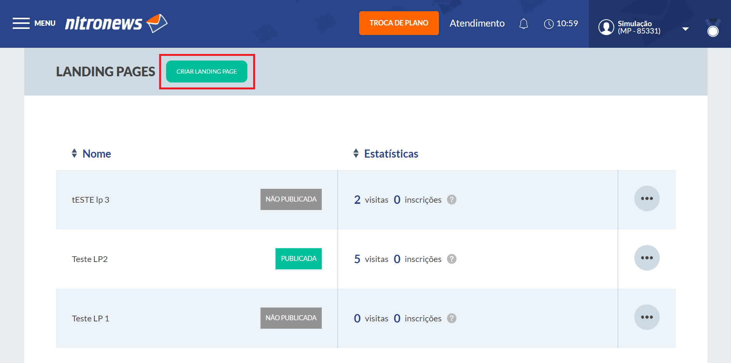Image resolution: width=731 pixels, height=363 pixels.
Task: Click the user avatar icon
Action: point(606,27)
